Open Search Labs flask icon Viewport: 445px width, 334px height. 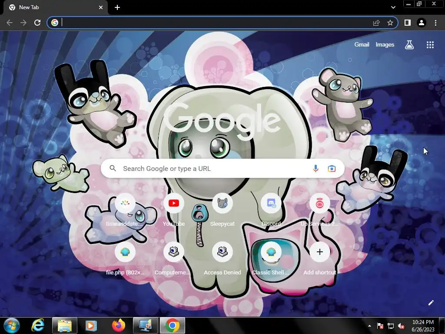pos(409,45)
